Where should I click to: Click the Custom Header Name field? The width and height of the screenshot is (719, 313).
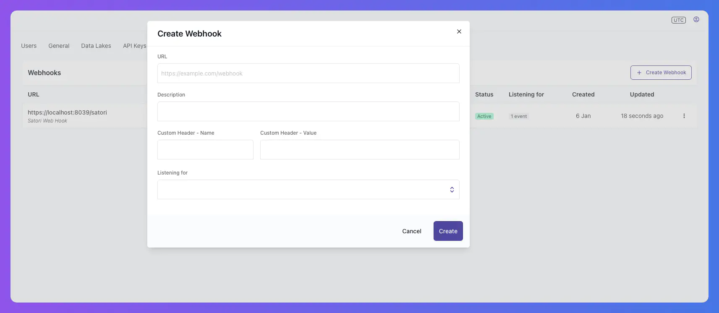tap(205, 150)
